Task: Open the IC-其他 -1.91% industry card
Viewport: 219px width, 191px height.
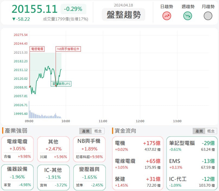Action: 53,177
